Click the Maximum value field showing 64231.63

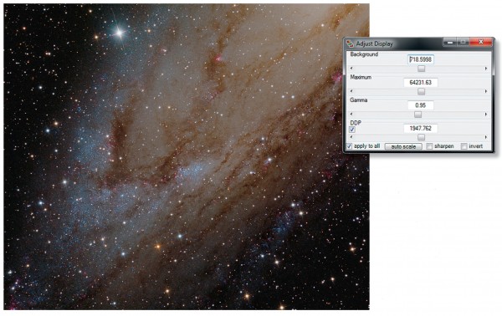421,83
